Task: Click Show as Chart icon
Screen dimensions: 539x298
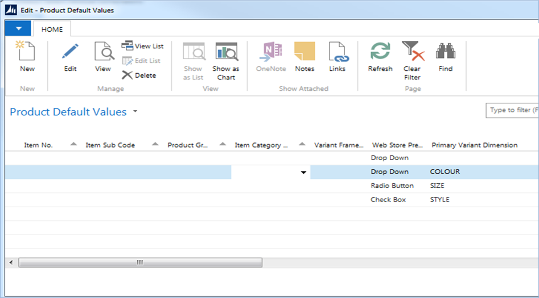Action: [x=226, y=52]
